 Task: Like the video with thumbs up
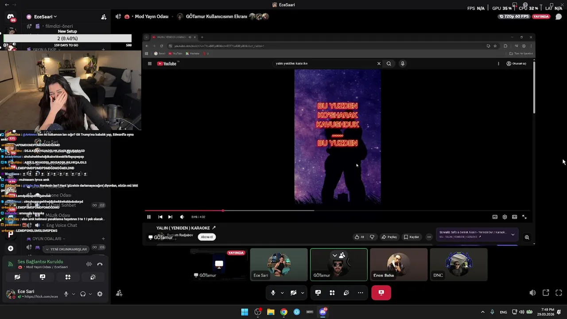click(359, 237)
